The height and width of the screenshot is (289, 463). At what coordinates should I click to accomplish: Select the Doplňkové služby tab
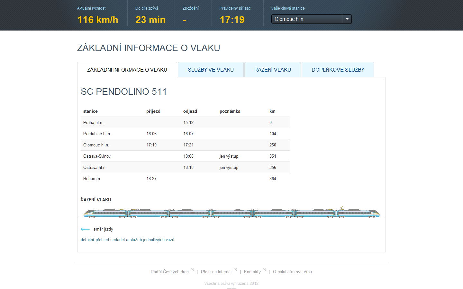click(x=338, y=70)
